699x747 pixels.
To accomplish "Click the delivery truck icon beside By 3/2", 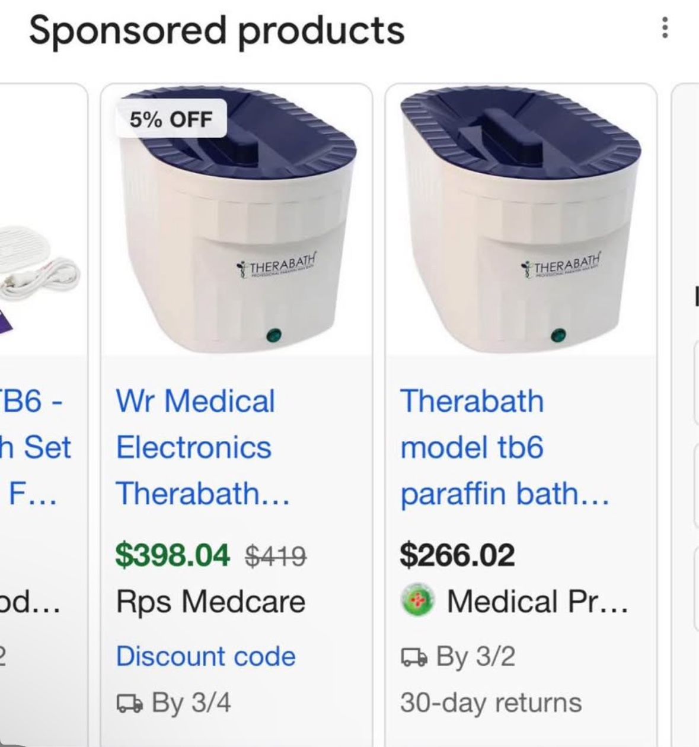I will click(x=414, y=657).
